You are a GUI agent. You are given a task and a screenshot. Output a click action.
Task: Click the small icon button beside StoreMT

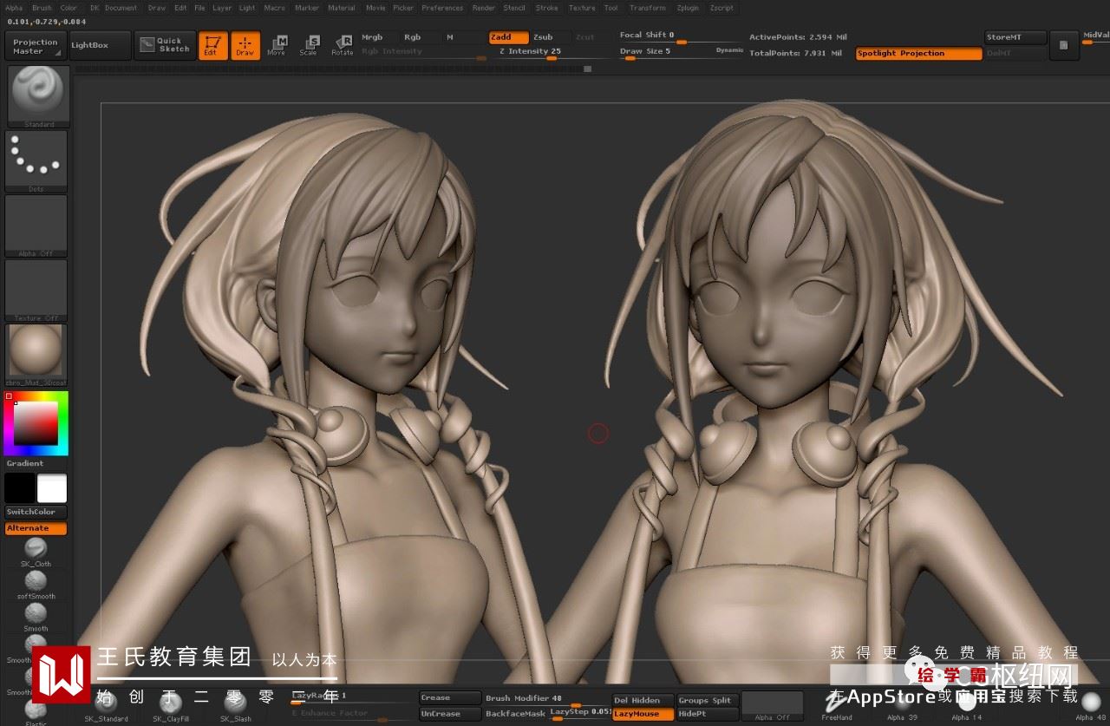[1064, 45]
